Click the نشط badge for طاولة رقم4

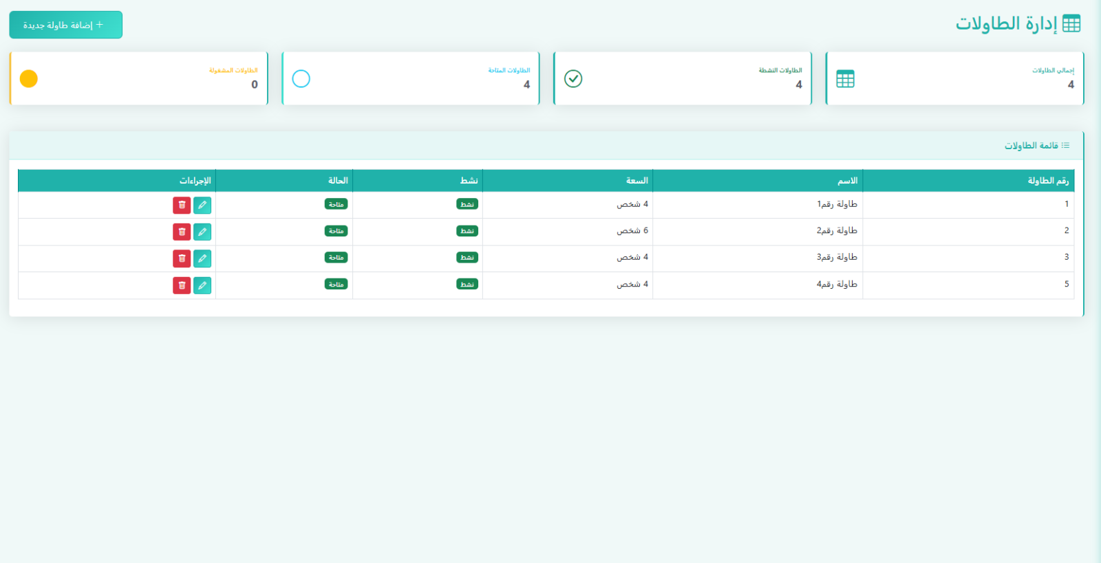[467, 284]
